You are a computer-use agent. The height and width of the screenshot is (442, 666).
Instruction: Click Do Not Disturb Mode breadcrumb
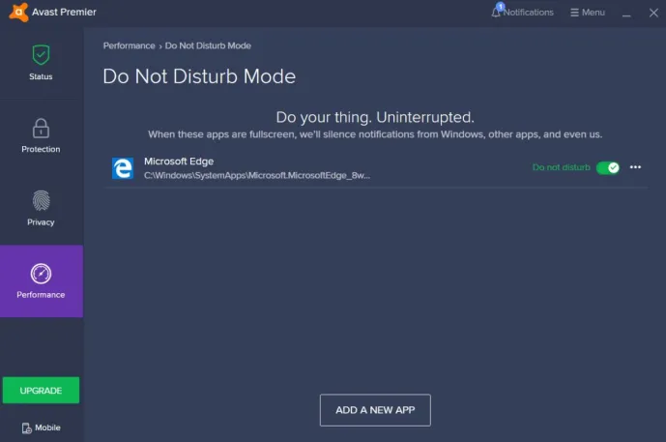(x=208, y=45)
